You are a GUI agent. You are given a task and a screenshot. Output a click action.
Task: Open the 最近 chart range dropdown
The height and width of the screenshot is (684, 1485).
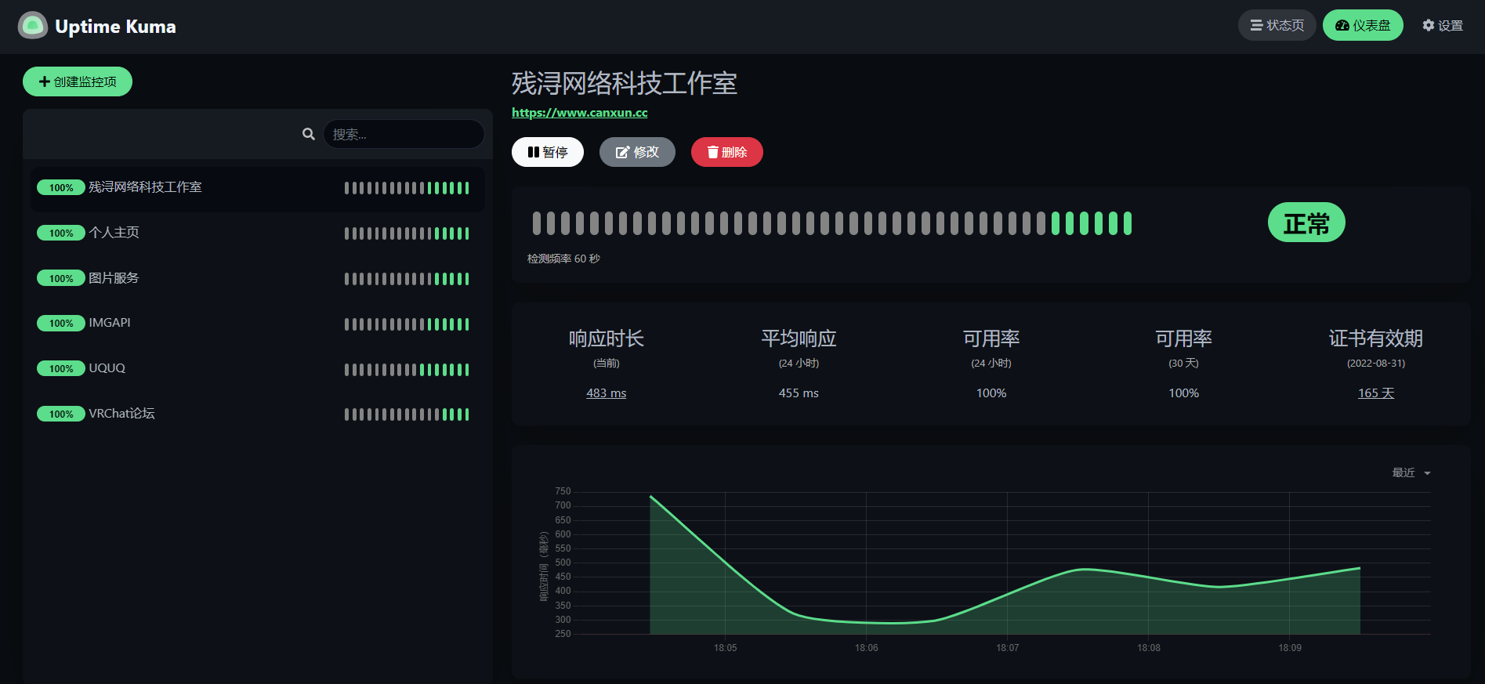tap(1411, 473)
